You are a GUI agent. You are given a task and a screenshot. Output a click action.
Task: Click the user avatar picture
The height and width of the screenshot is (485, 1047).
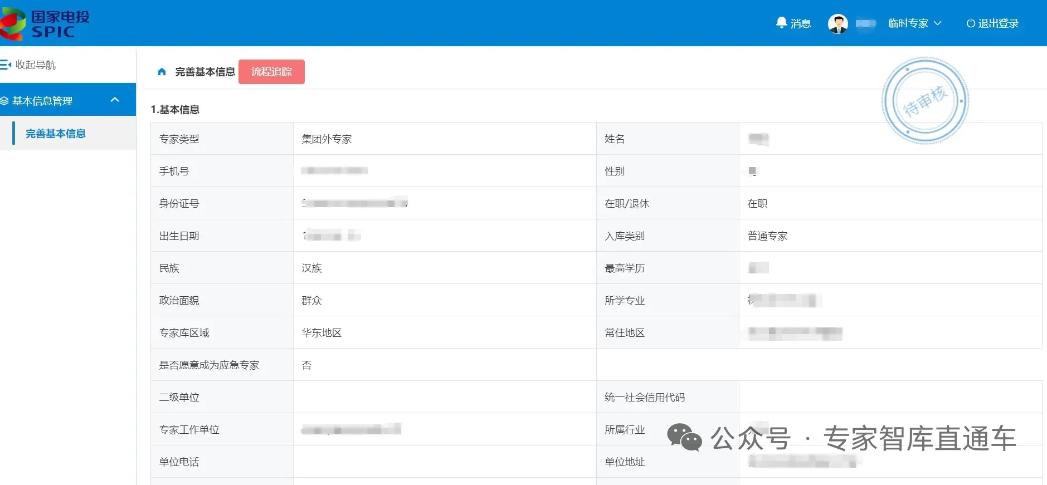[837, 23]
